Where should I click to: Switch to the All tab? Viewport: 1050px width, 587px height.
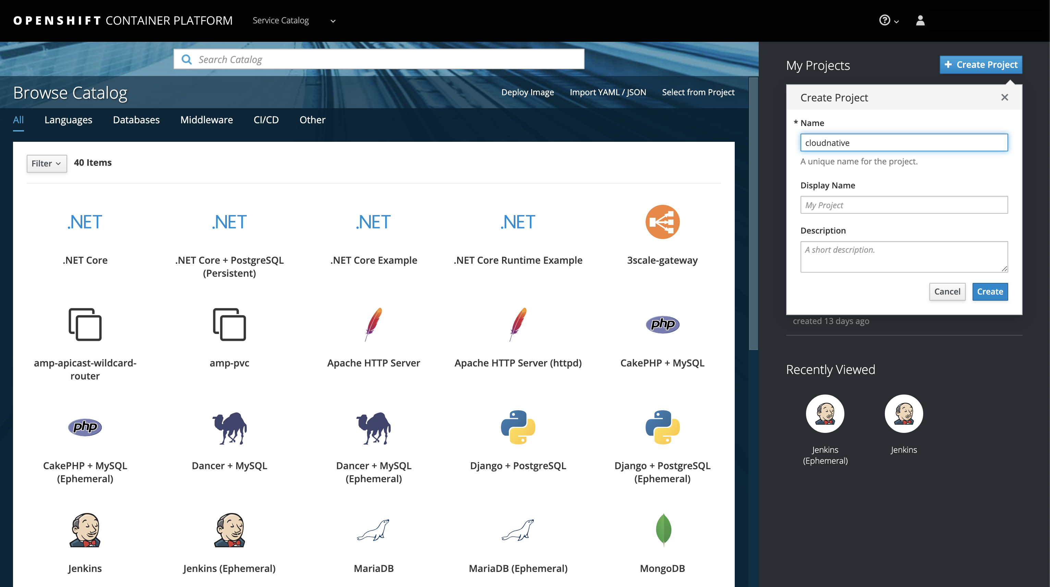[x=19, y=120]
